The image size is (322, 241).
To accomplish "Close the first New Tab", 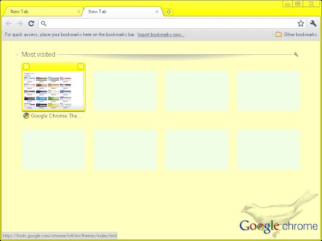I will pyautogui.click(x=79, y=11).
